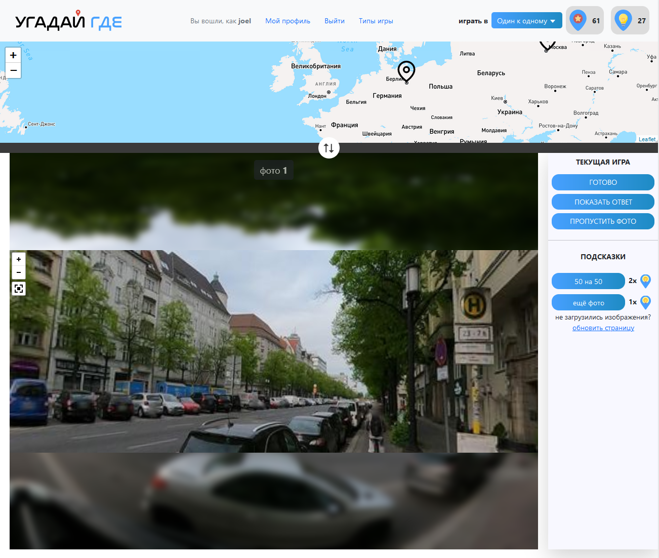The width and height of the screenshot is (659, 558).
Task: Zoom out on the world map
Action: [x=13, y=70]
